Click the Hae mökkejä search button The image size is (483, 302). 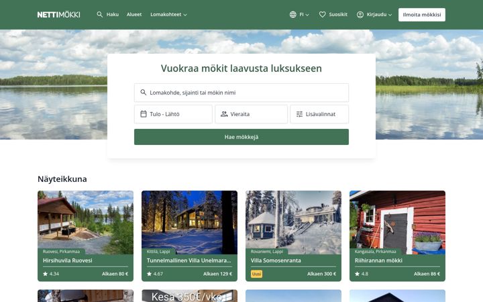(x=241, y=137)
